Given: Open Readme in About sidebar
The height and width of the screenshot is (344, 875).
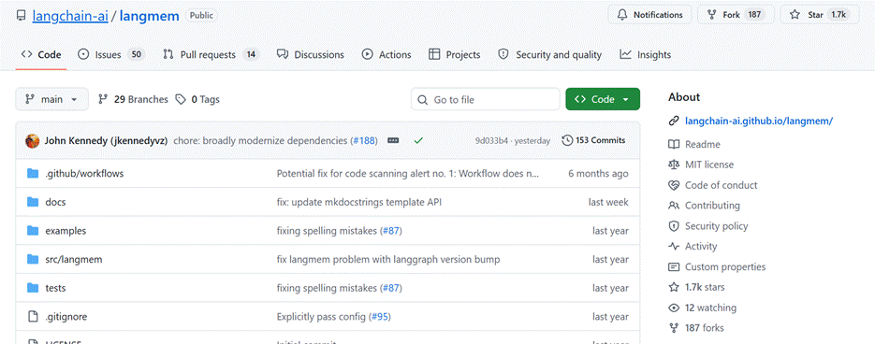Looking at the screenshot, I should [x=702, y=144].
